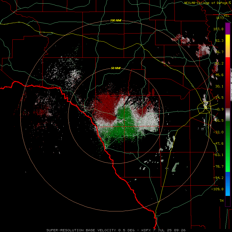The width and height of the screenshot is (232, 232).
Task: Click the -63.1 velocity scale value
Action: click(218, 155)
